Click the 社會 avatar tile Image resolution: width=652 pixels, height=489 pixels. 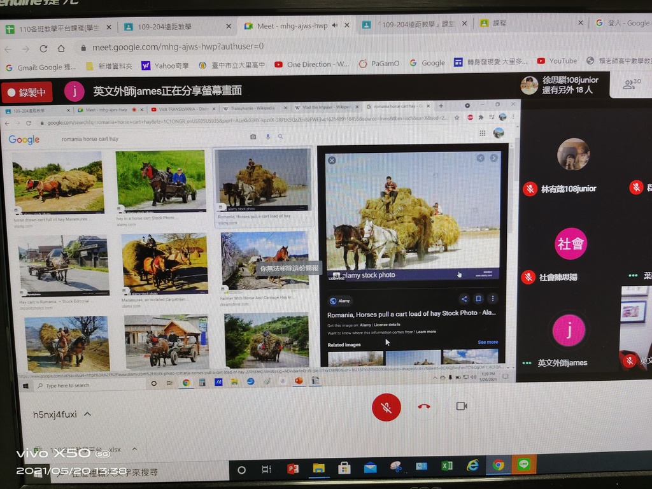pos(570,244)
